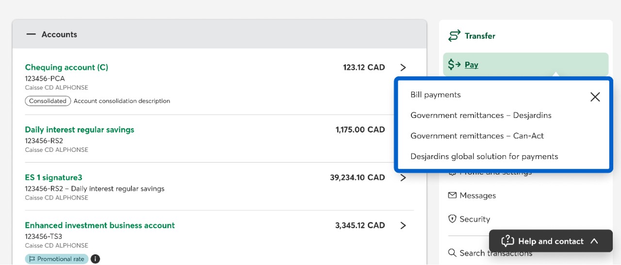Choose Government remittances – Can-Act

tap(477, 136)
